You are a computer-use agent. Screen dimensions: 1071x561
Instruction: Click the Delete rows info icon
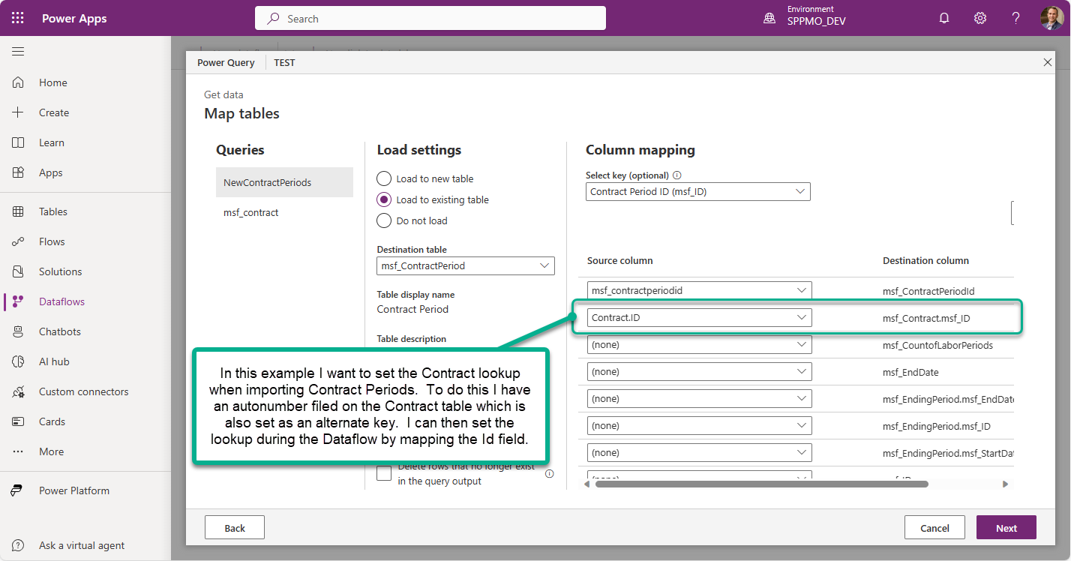tap(549, 474)
